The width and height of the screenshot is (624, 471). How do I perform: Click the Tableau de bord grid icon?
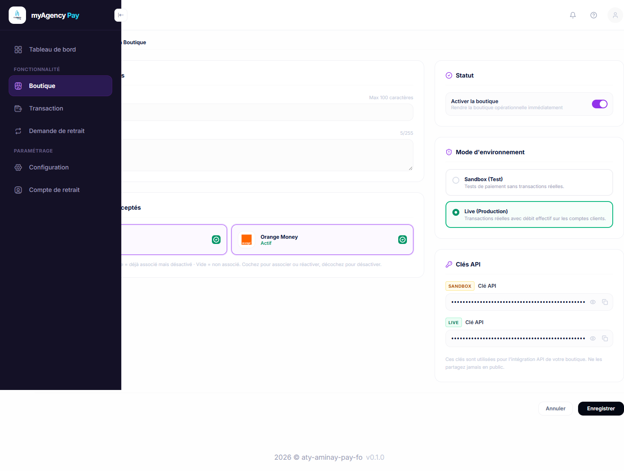pyautogui.click(x=18, y=49)
